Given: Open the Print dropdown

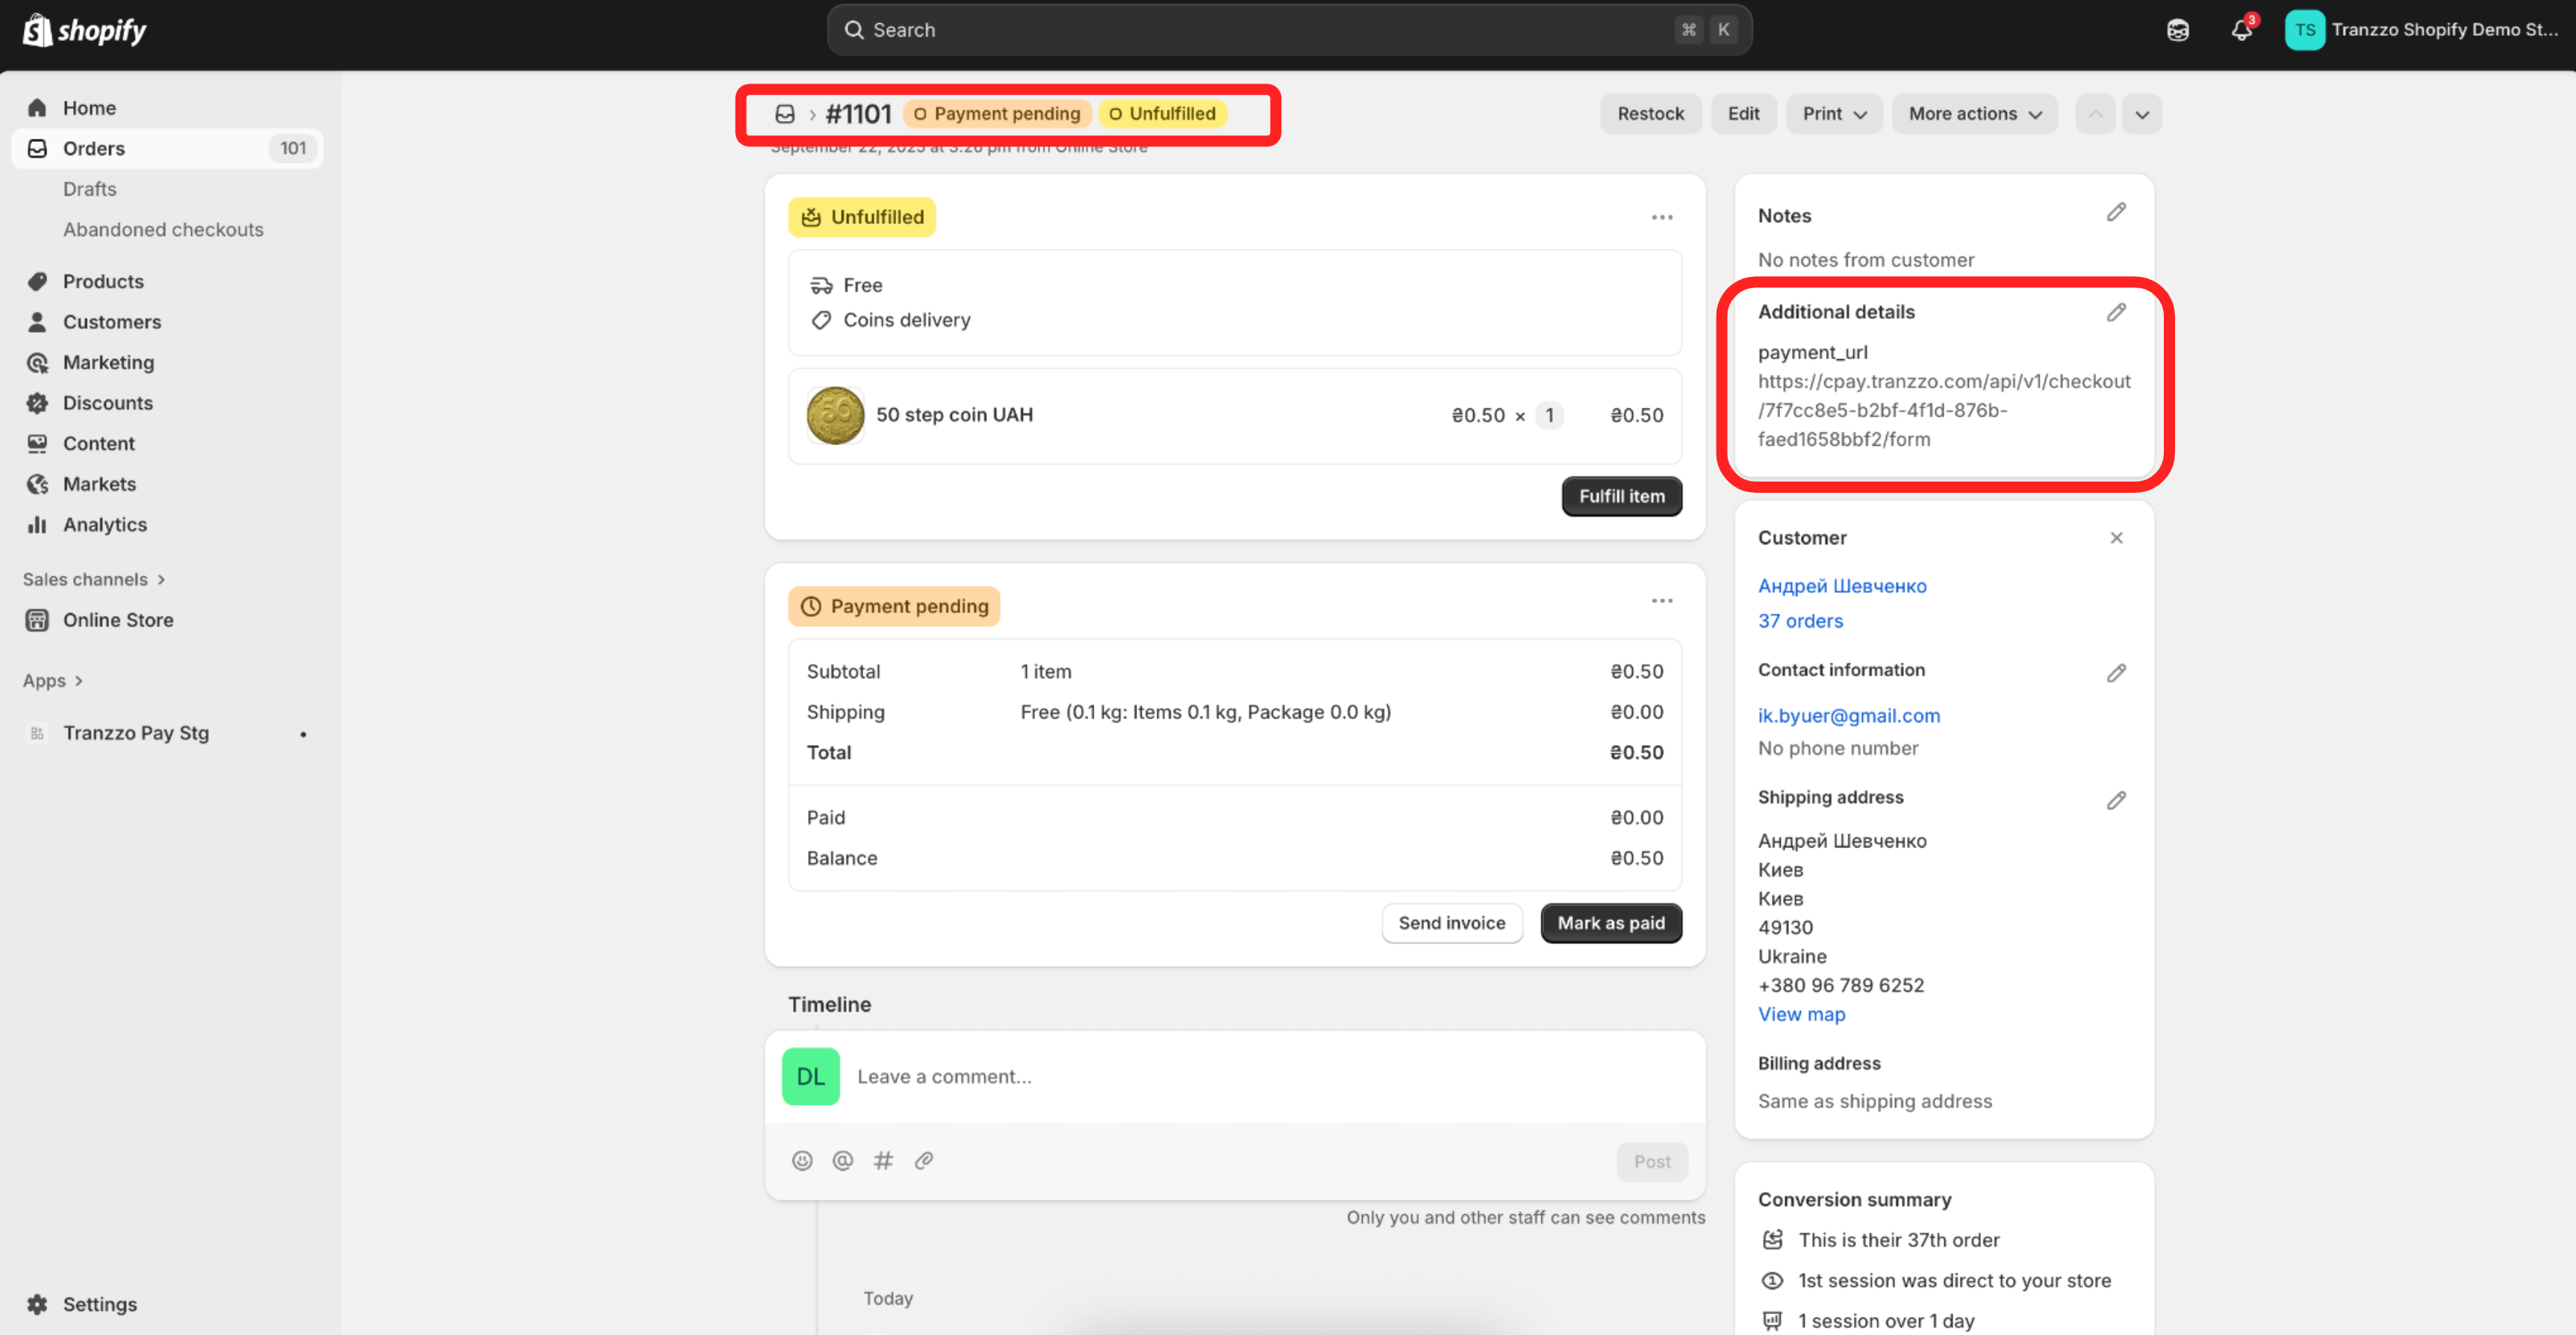Looking at the screenshot, I should pyautogui.click(x=1834, y=114).
